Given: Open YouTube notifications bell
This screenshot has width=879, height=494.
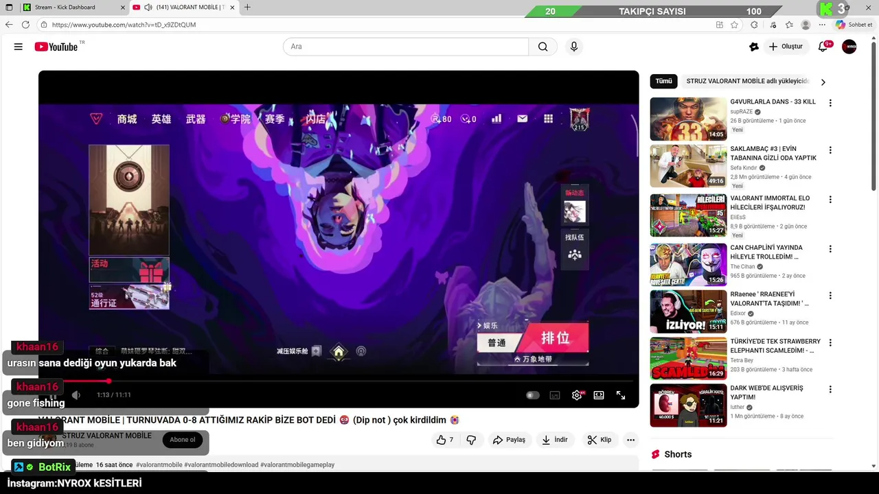Looking at the screenshot, I should [823, 47].
